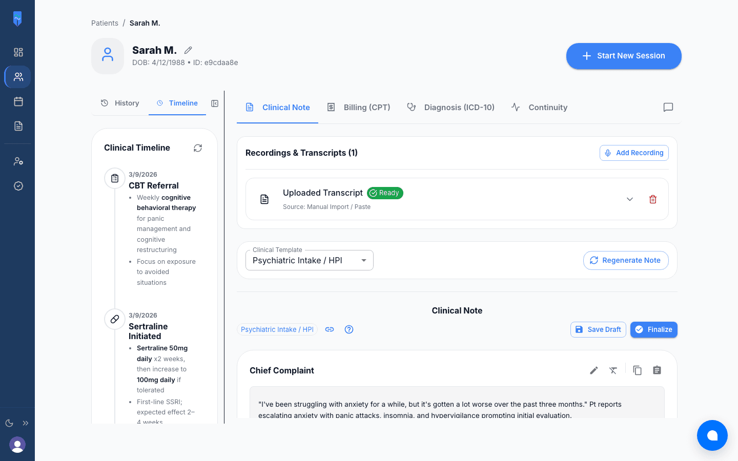The width and height of the screenshot is (738, 461).
Task: Click the Finalize button
Action: [x=653, y=329]
